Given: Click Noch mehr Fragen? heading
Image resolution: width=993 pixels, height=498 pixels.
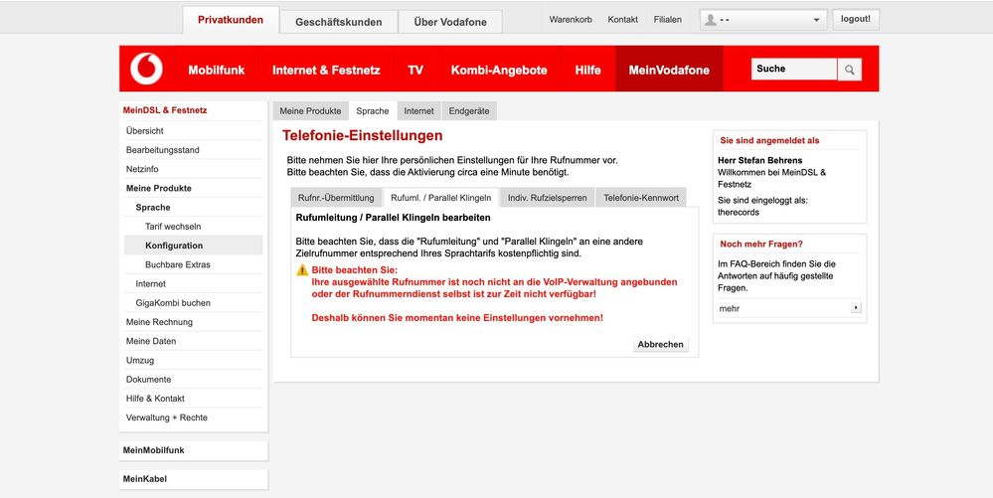Looking at the screenshot, I should (x=761, y=244).
